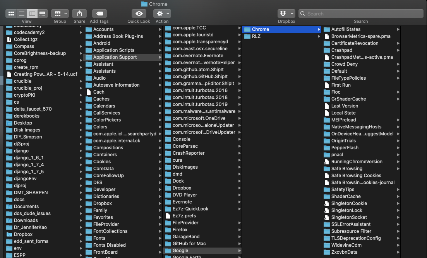This screenshot has width=427, height=258.
Task: Switch to gallery view
Action: click(x=42, y=13)
